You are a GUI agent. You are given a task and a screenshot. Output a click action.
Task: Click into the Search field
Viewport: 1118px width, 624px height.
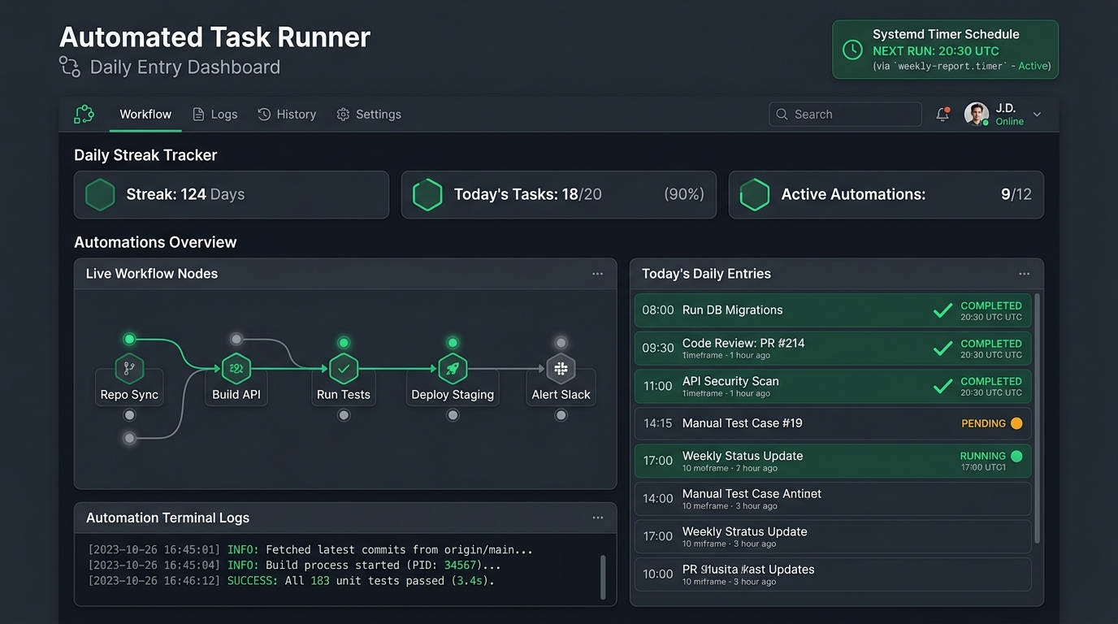(845, 115)
